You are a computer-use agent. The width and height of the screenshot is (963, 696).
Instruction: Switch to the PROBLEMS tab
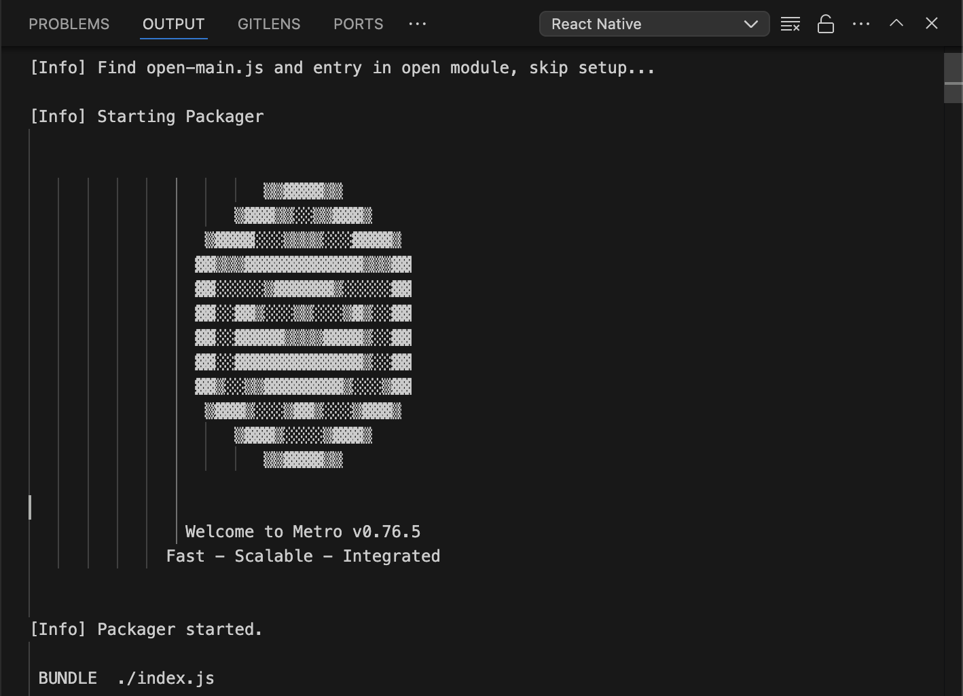(69, 24)
